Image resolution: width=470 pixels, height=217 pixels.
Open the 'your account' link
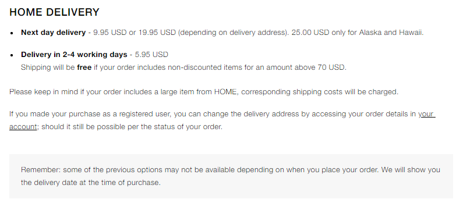(x=427, y=114)
